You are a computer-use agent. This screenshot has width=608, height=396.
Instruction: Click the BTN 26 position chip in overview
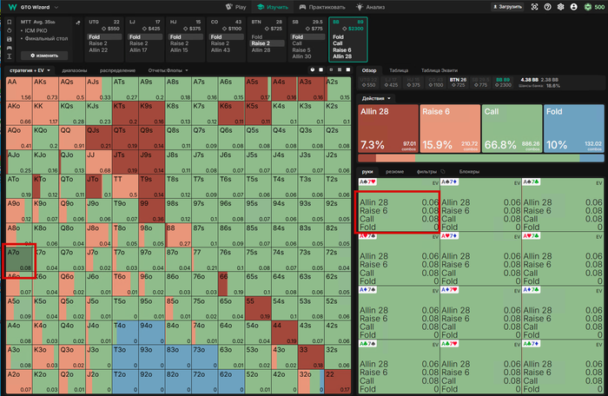pos(459,82)
